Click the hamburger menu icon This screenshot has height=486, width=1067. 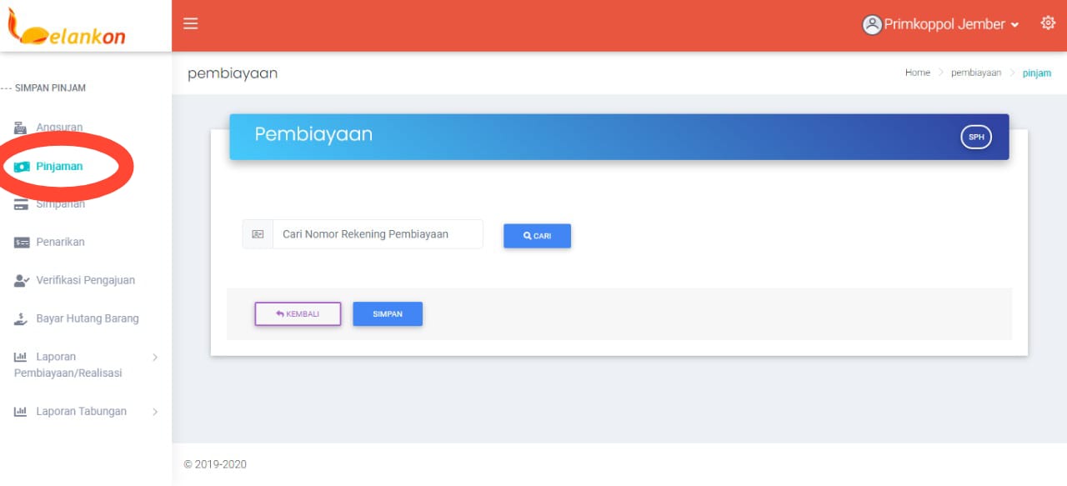190,23
